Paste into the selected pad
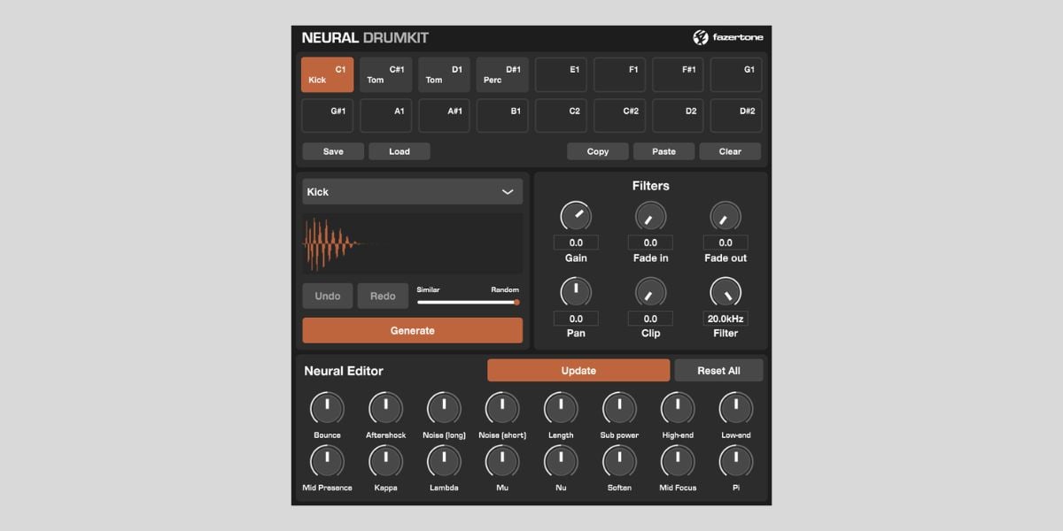This screenshot has height=531, width=1063. 664,151
